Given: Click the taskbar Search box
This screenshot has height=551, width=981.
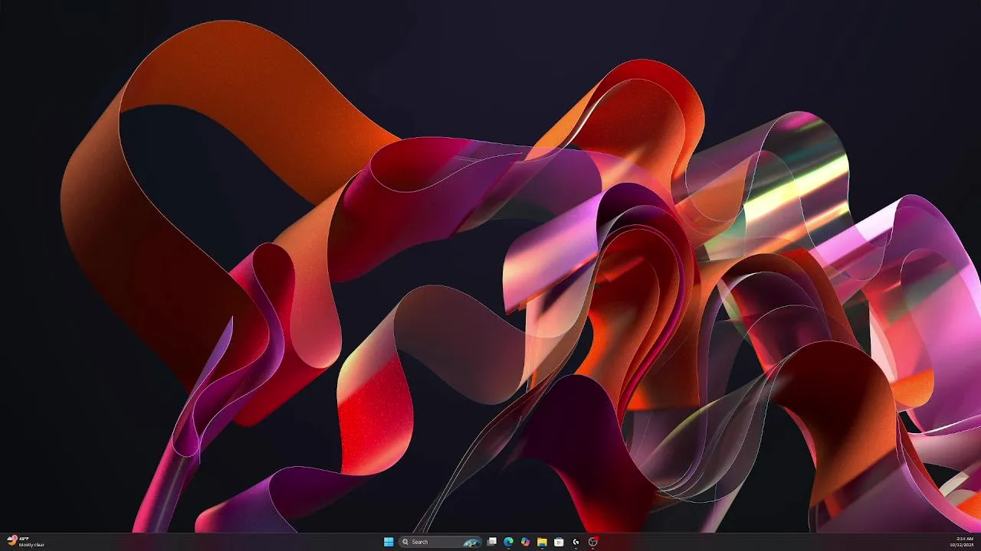Looking at the screenshot, I should pyautogui.click(x=441, y=542).
